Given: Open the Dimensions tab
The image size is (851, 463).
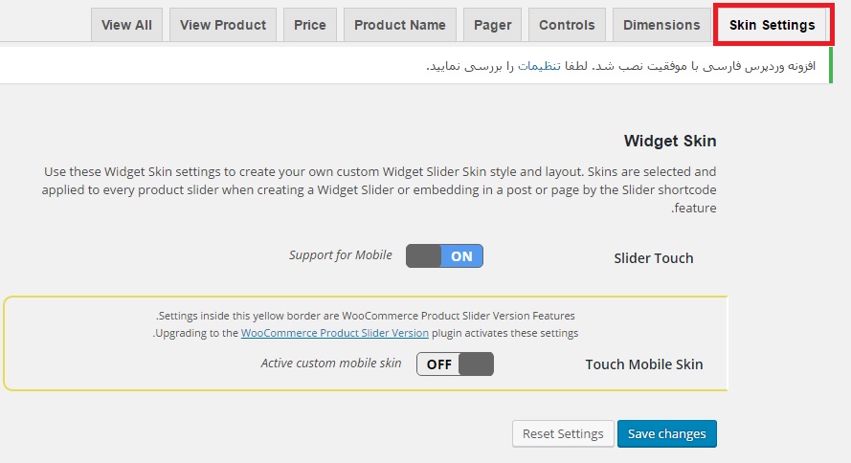Looking at the screenshot, I should pyautogui.click(x=661, y=25).
